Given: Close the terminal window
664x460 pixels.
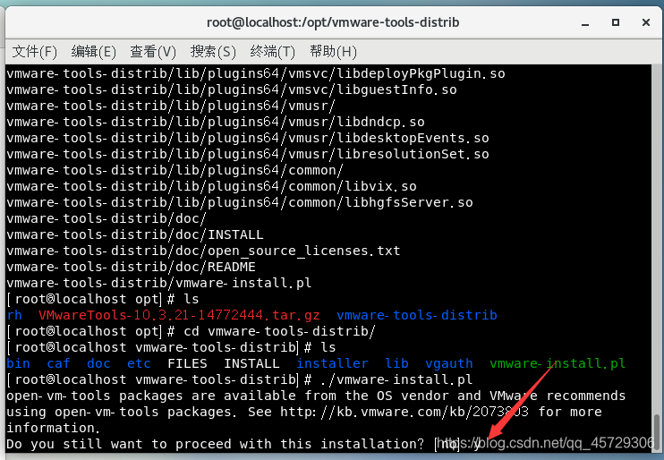Looking at the screenshot, I should [x=646, y=22].
